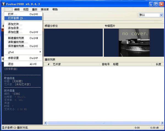Click the 艺术家 column header

tap(75, 64)
